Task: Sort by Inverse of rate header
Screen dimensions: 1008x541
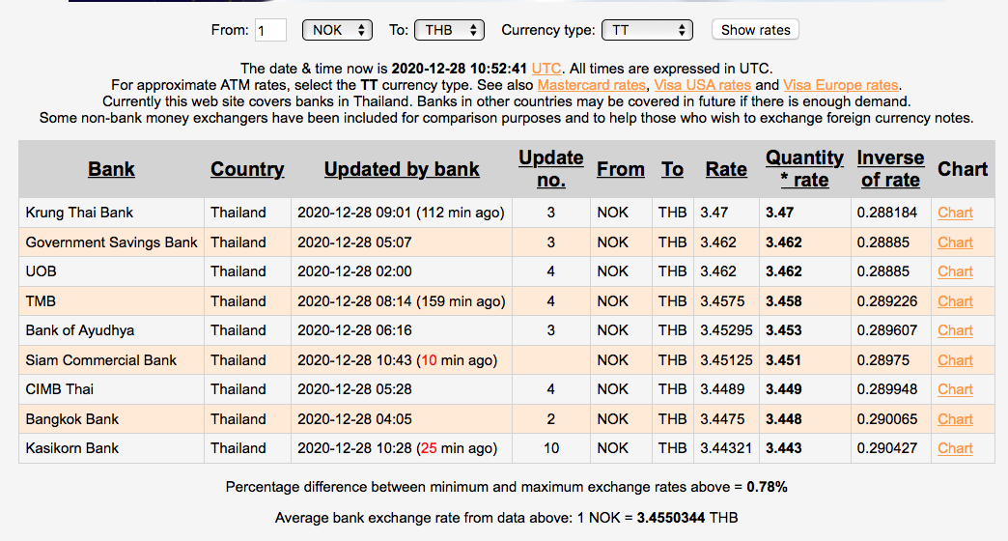Action: point(890,168)
